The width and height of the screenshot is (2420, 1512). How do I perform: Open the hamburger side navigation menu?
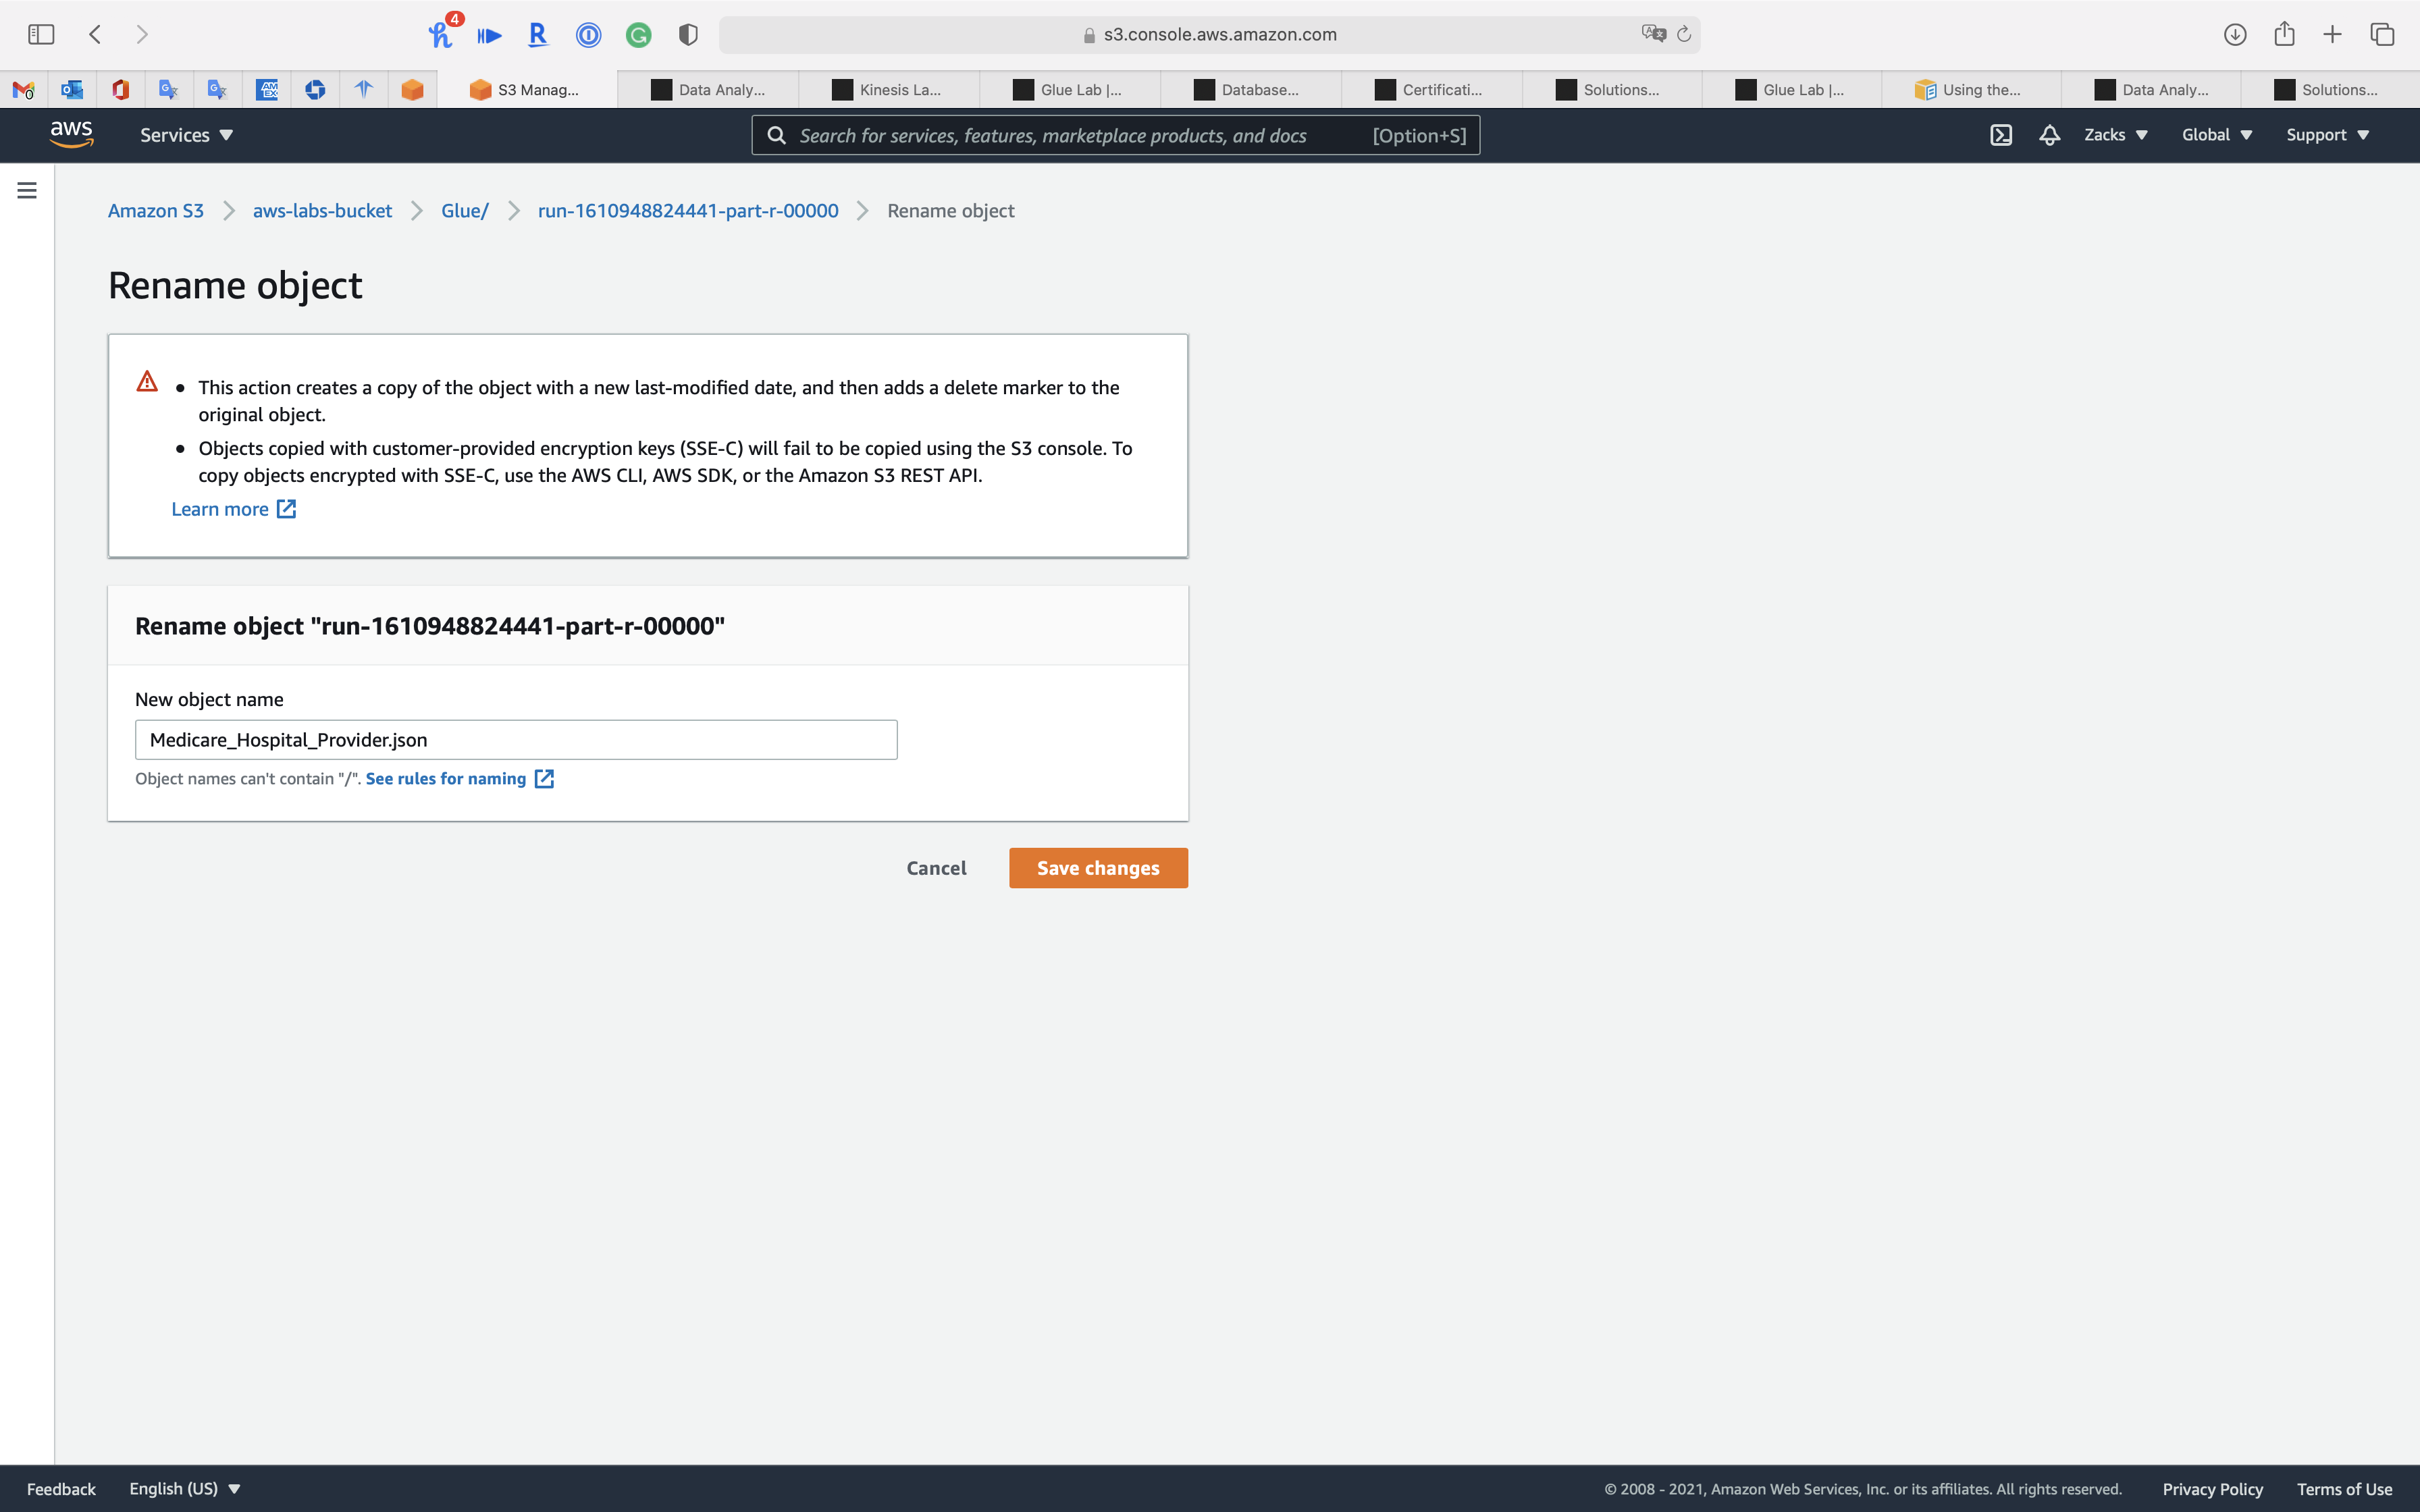click(27, 190)
